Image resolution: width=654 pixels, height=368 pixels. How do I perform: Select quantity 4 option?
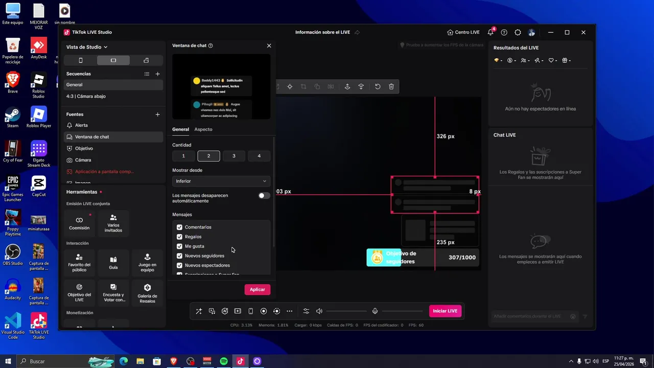[x=259, y=156]
